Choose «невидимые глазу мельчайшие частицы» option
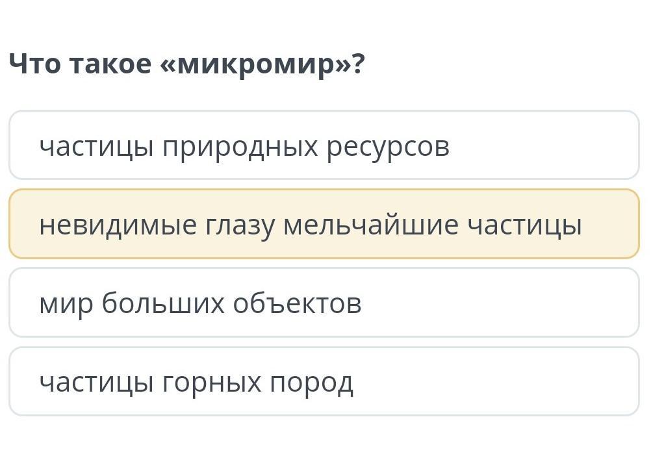 324,224
